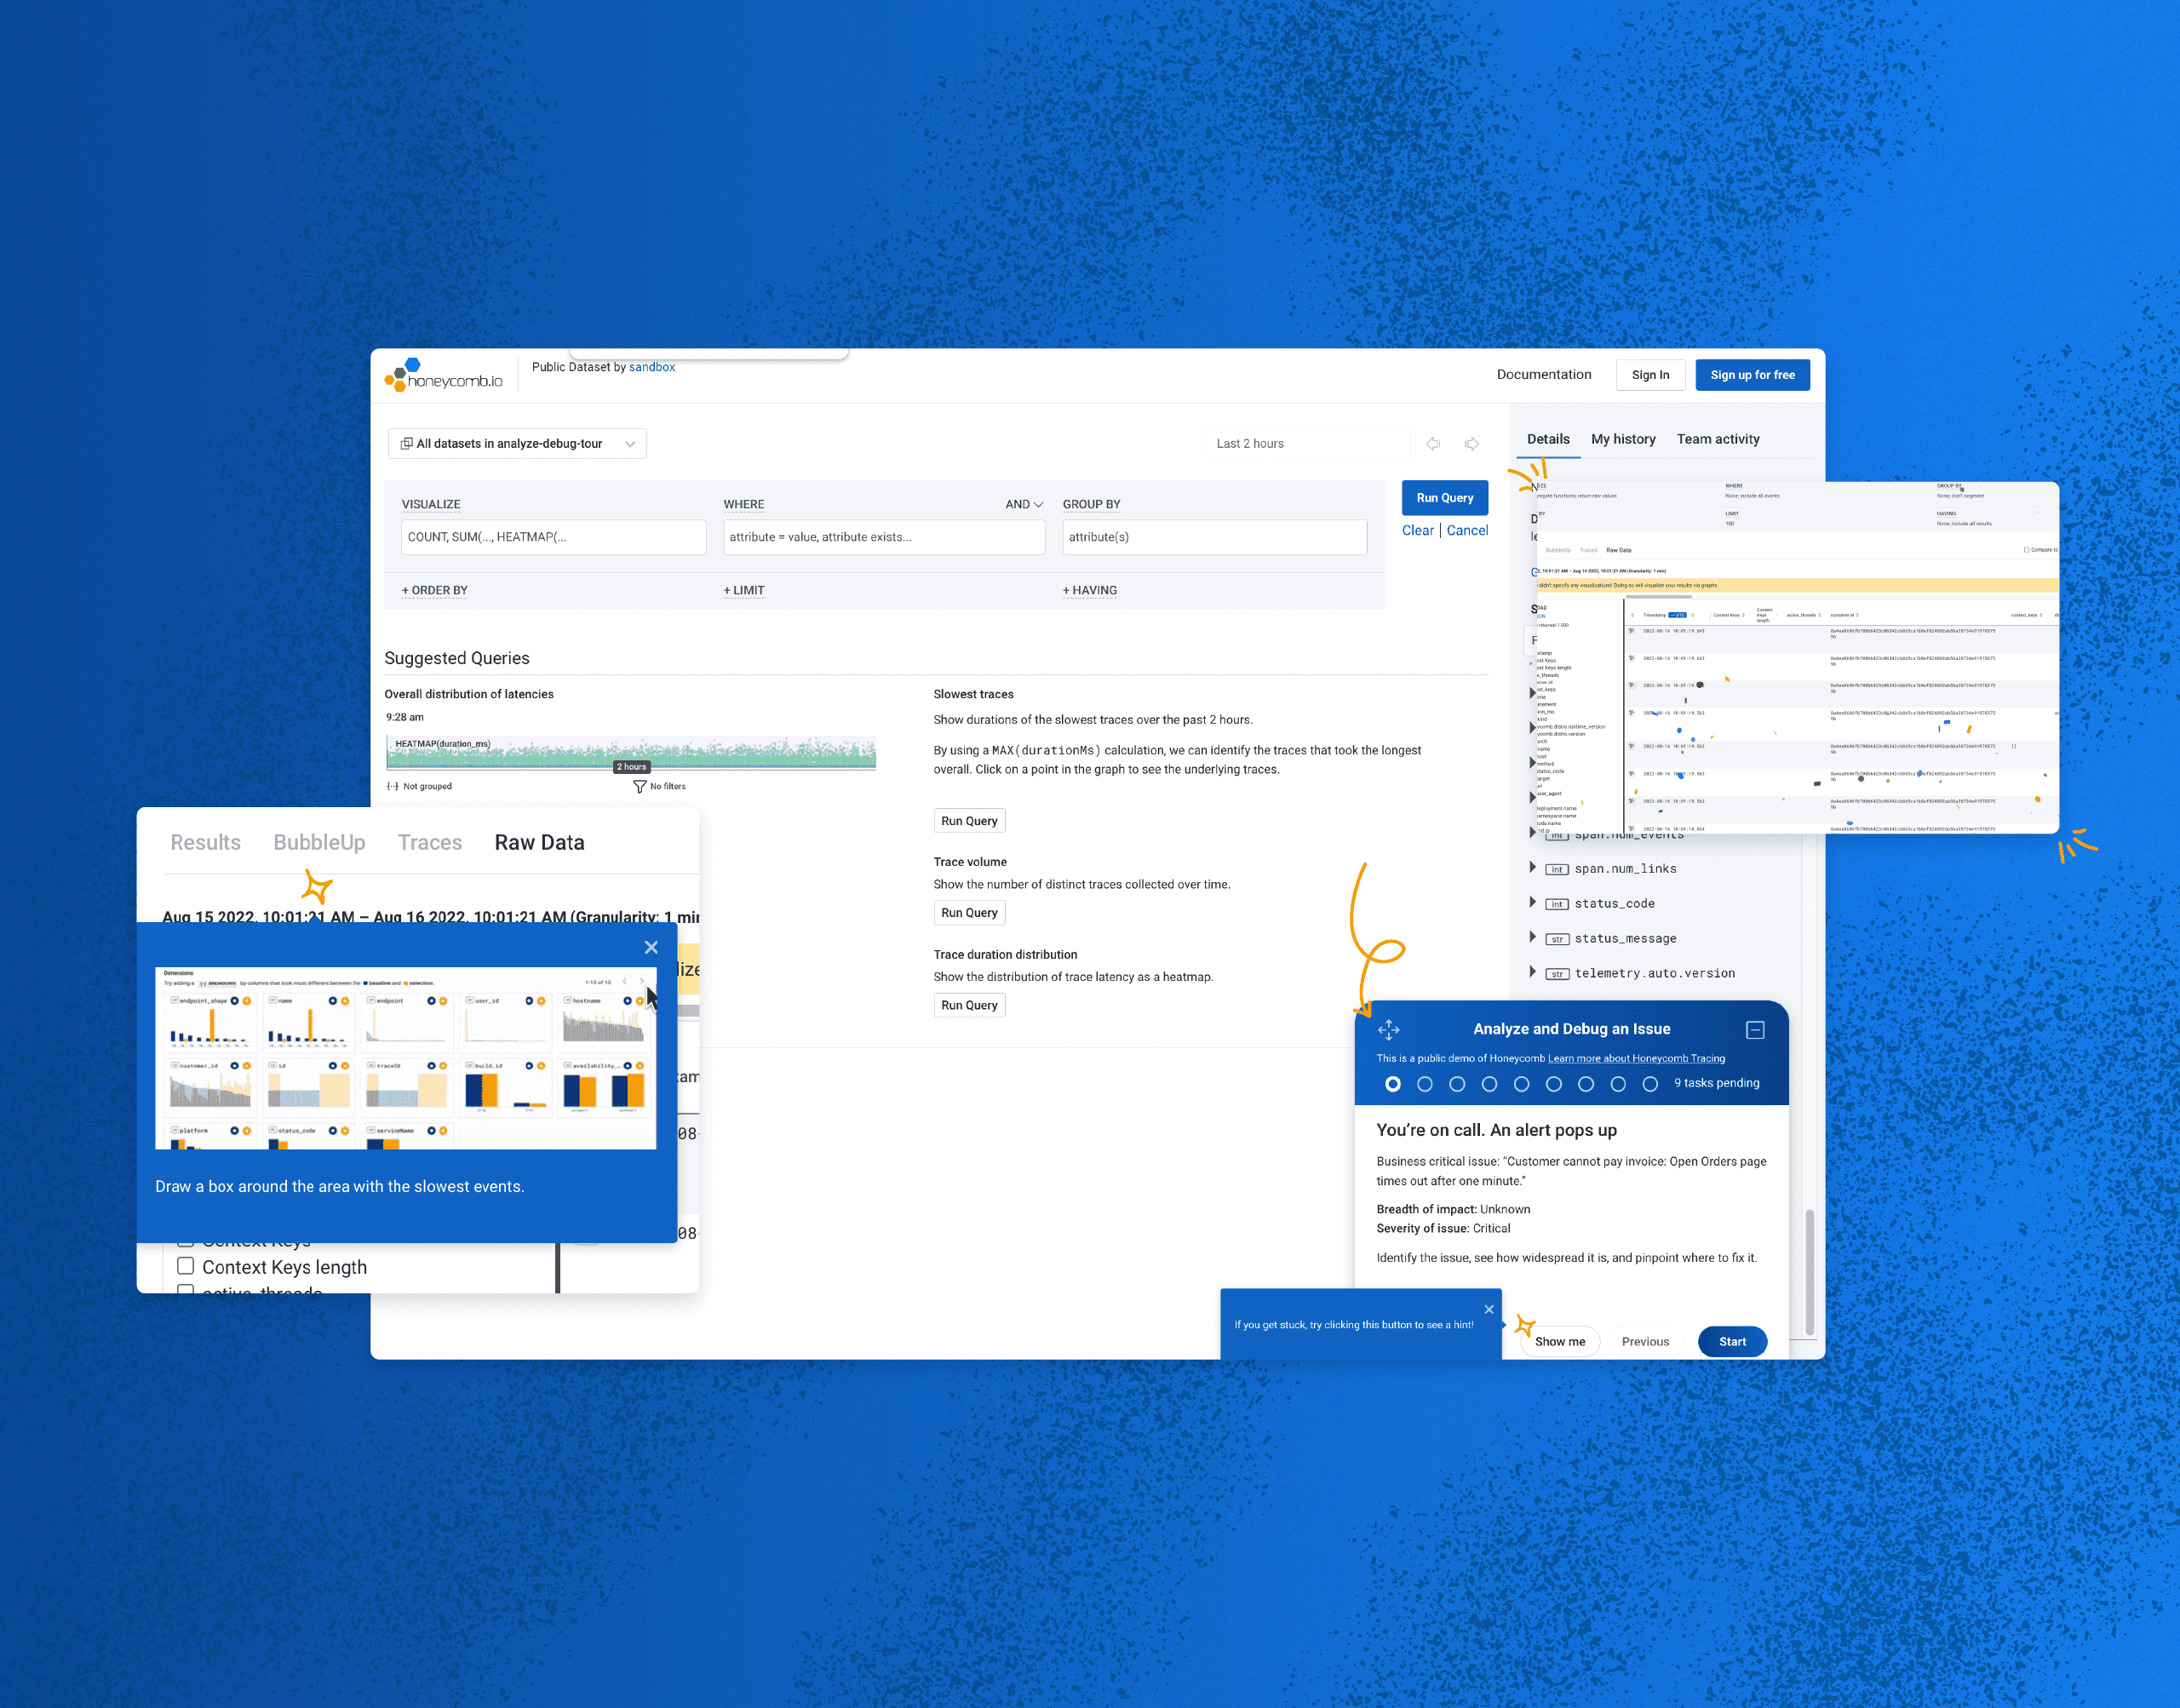The height and width of the screenshot is (1708, 2180).
Task: Click the Run Query button
Action: (1444, 497)
